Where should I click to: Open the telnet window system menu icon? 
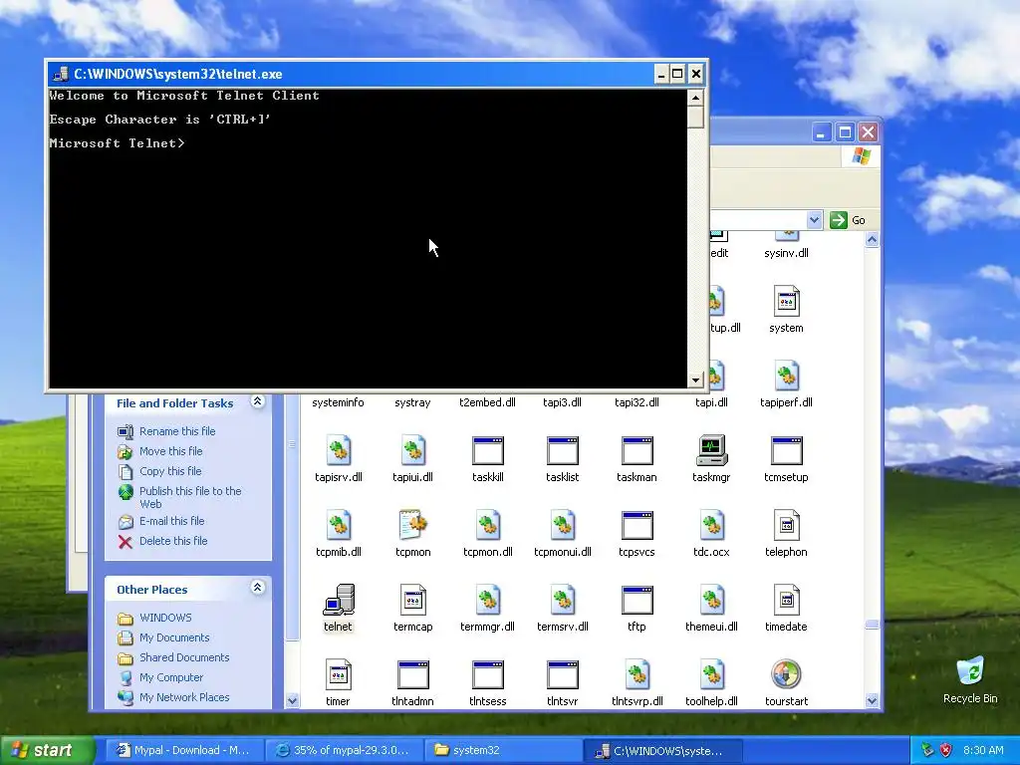[x=61, y=74]
